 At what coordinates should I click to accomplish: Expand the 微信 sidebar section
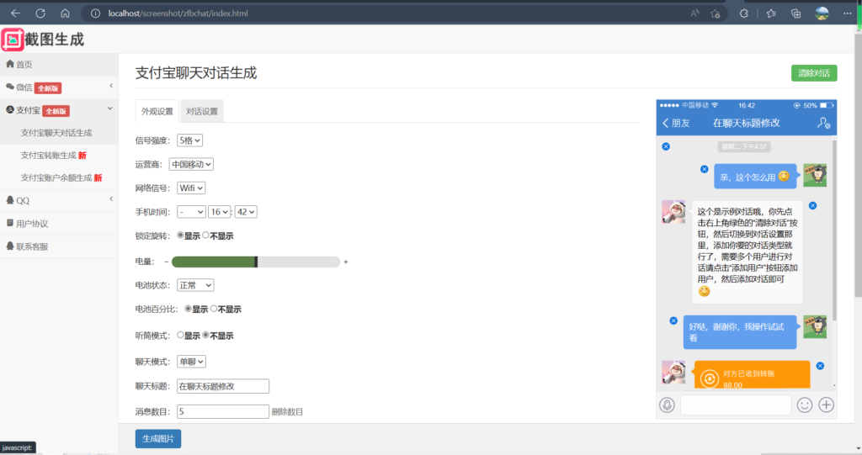[x=59, y=87]
